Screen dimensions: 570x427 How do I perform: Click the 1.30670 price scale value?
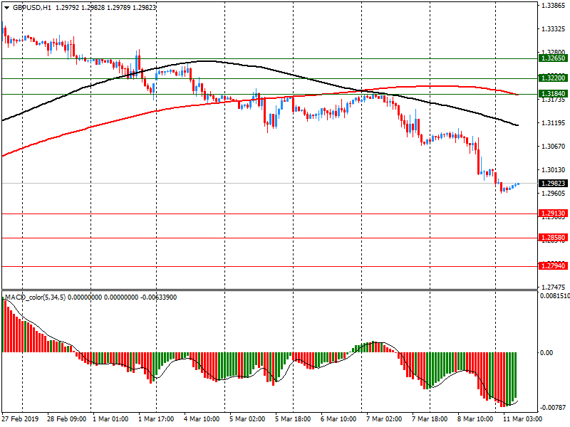tap(554, 147)
